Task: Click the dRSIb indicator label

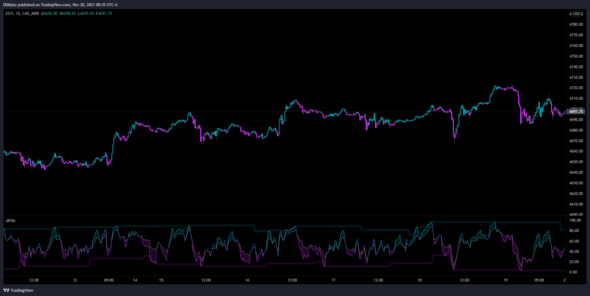Action: pos(11,221)
